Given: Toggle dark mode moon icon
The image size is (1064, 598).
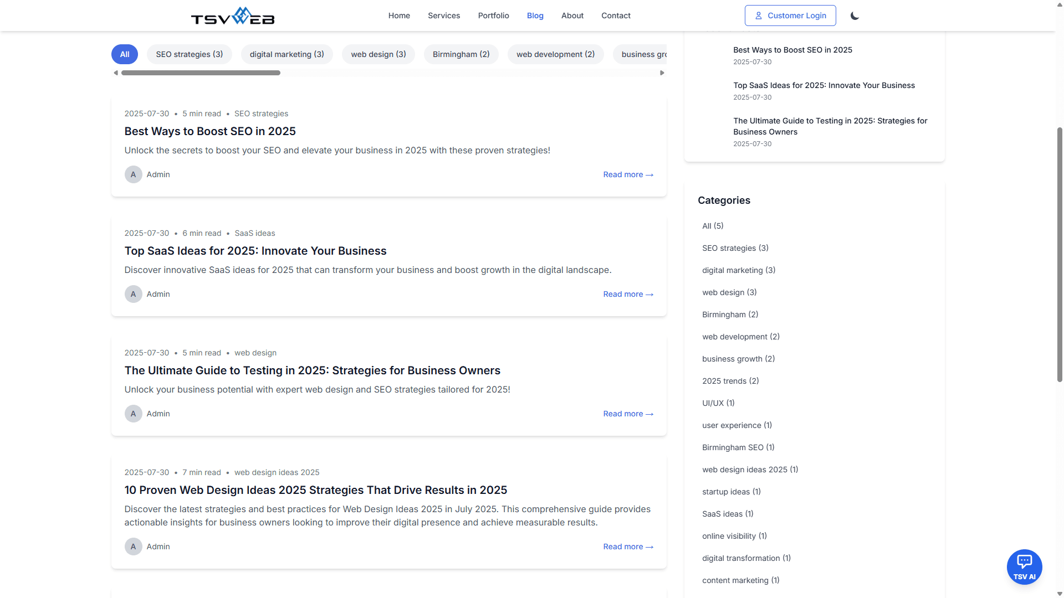Looking at the screenshot, I should click(855, 16).
